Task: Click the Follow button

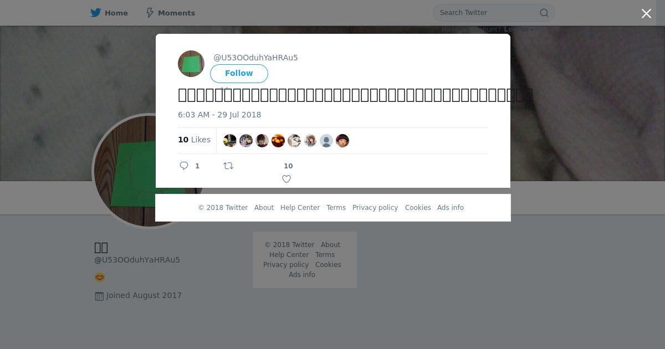Action: coord(239,73)
